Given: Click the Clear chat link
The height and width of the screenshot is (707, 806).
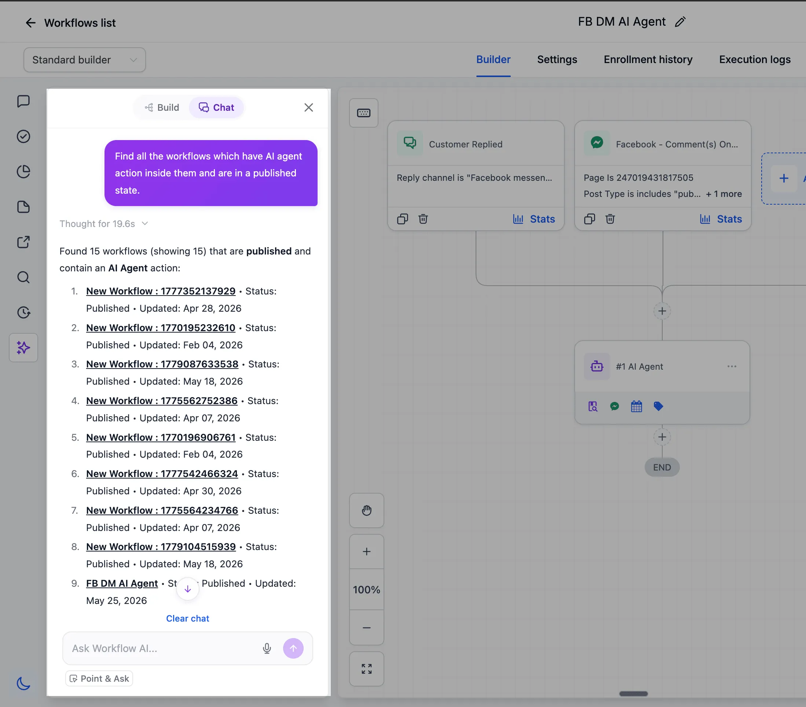Looking at the screenshot, I should pos(187,618).
